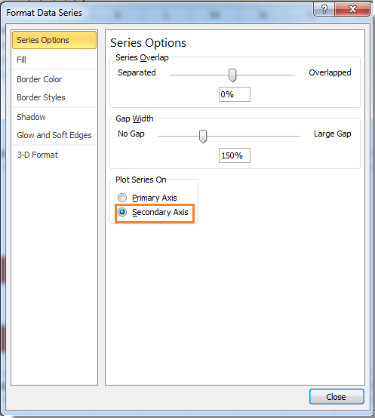Go to Border Styles settings

(x=54, y=97)
